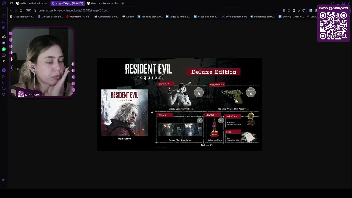Click the pinboard pin icon in address bar
This screenshot has width=352, height=198.
coord(284,10)
